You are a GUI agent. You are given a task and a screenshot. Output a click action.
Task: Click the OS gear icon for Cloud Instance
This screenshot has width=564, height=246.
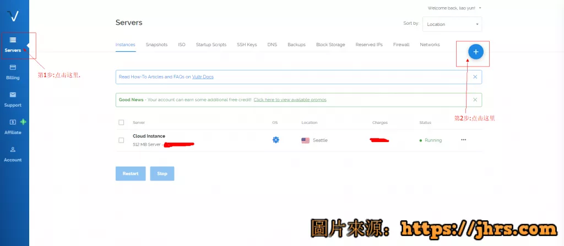point(276,140)
